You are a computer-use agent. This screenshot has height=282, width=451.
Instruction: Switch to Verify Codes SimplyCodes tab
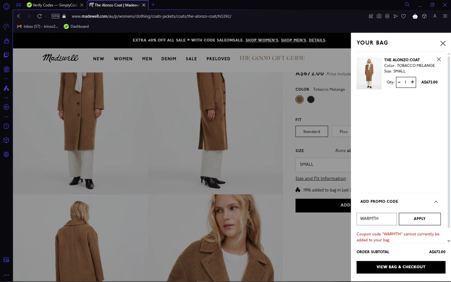click(x=55, y=5)
